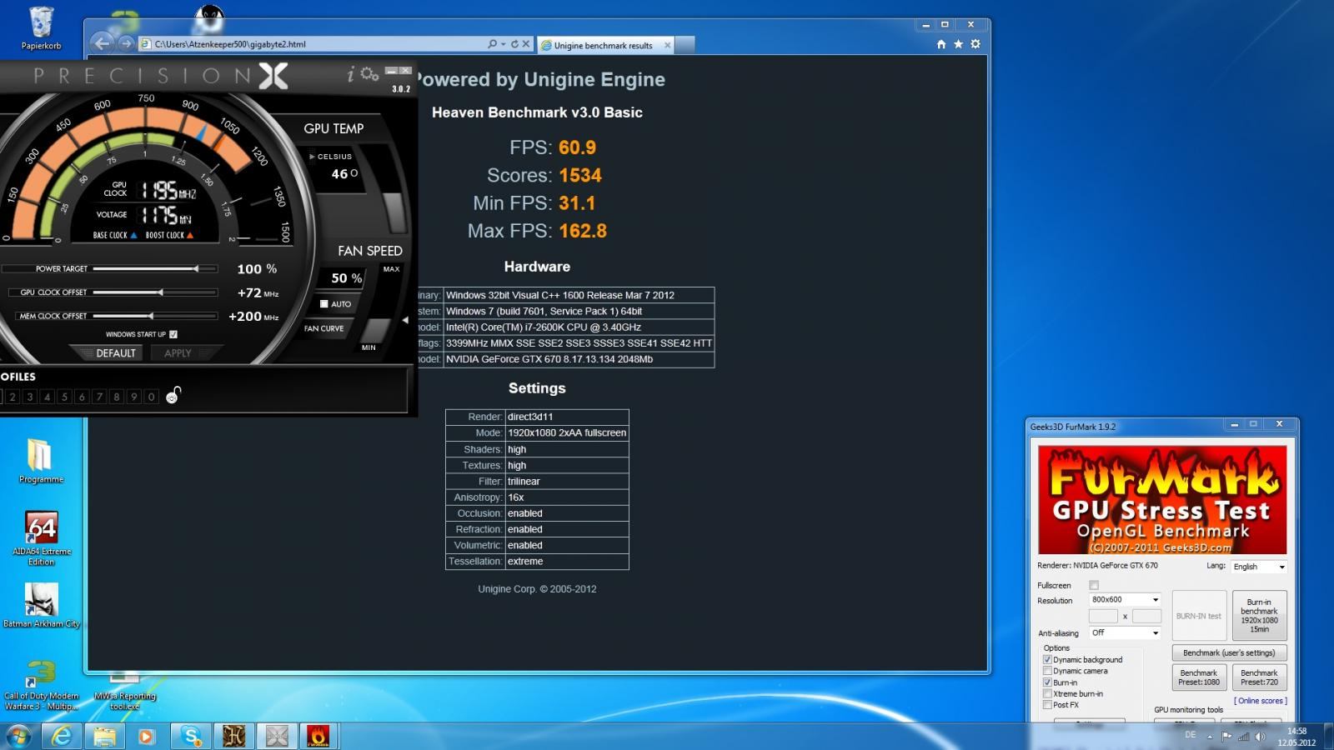Select Precision X profile slot 7

tap(99, 397)
